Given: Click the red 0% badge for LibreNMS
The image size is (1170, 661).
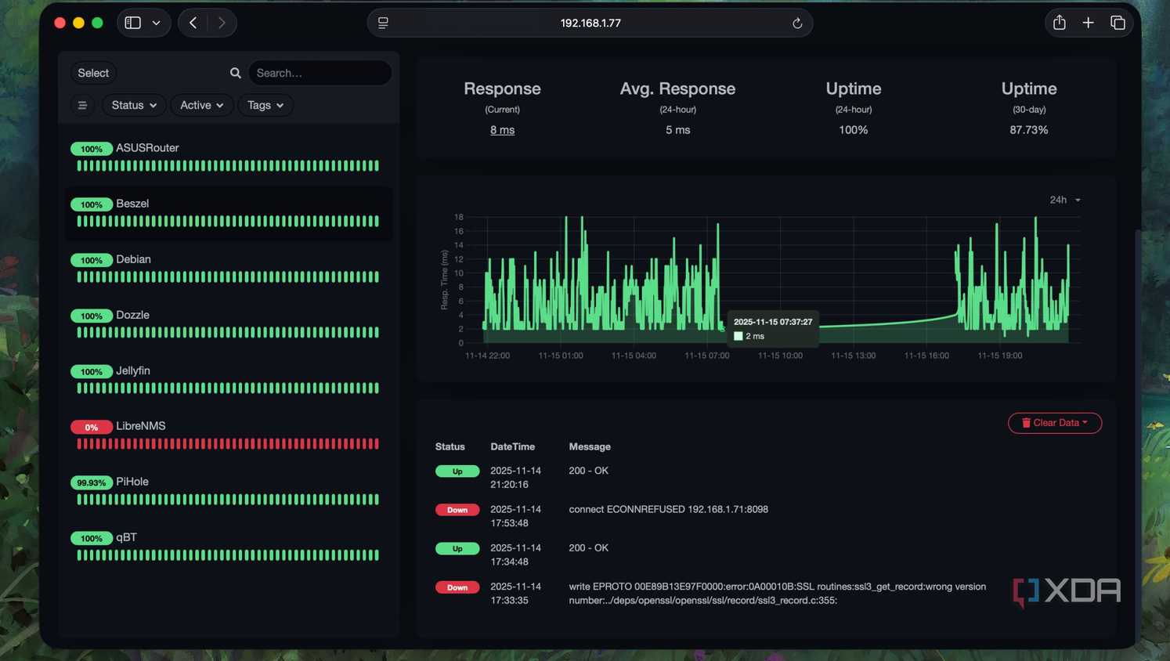Looking at the screenshot, I should click(x=92, y=427).
